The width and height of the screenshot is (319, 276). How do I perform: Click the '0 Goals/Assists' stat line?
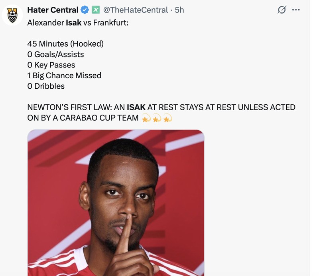55,54
